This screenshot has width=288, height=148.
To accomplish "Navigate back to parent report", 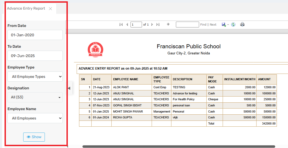I will (168, 24).
